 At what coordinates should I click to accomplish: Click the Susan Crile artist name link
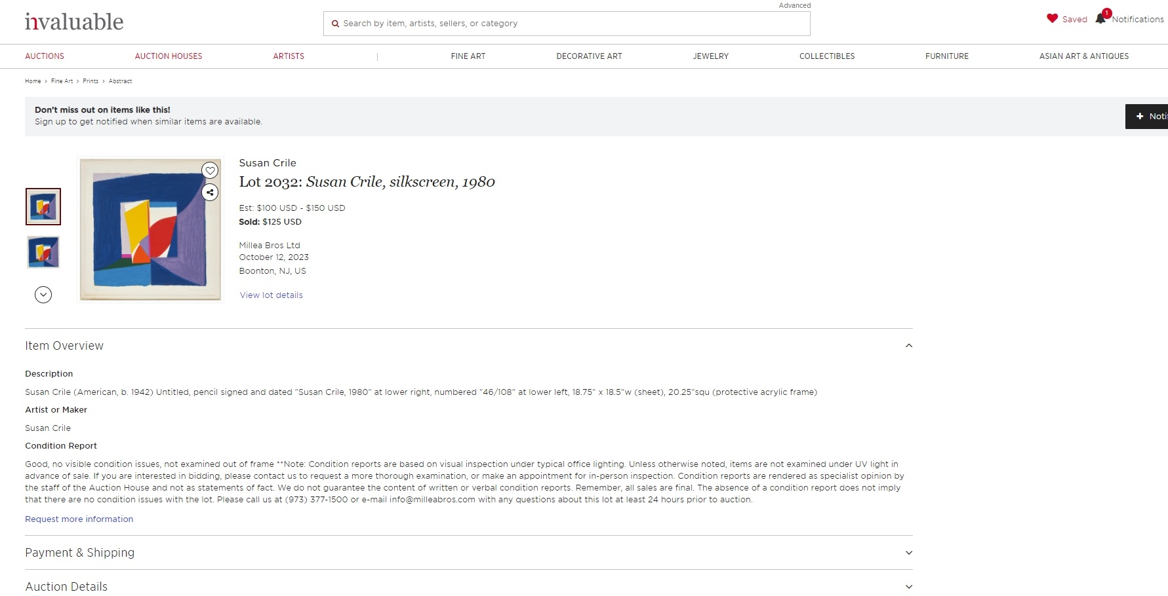coord(268,163)
